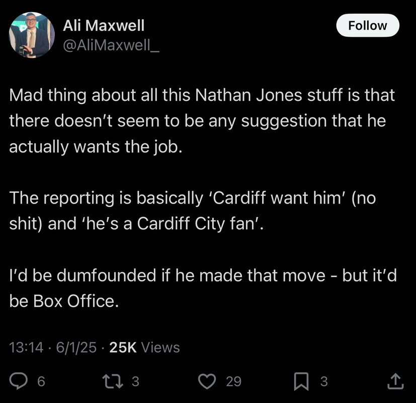Like the tweet with the heart icon

207,381
